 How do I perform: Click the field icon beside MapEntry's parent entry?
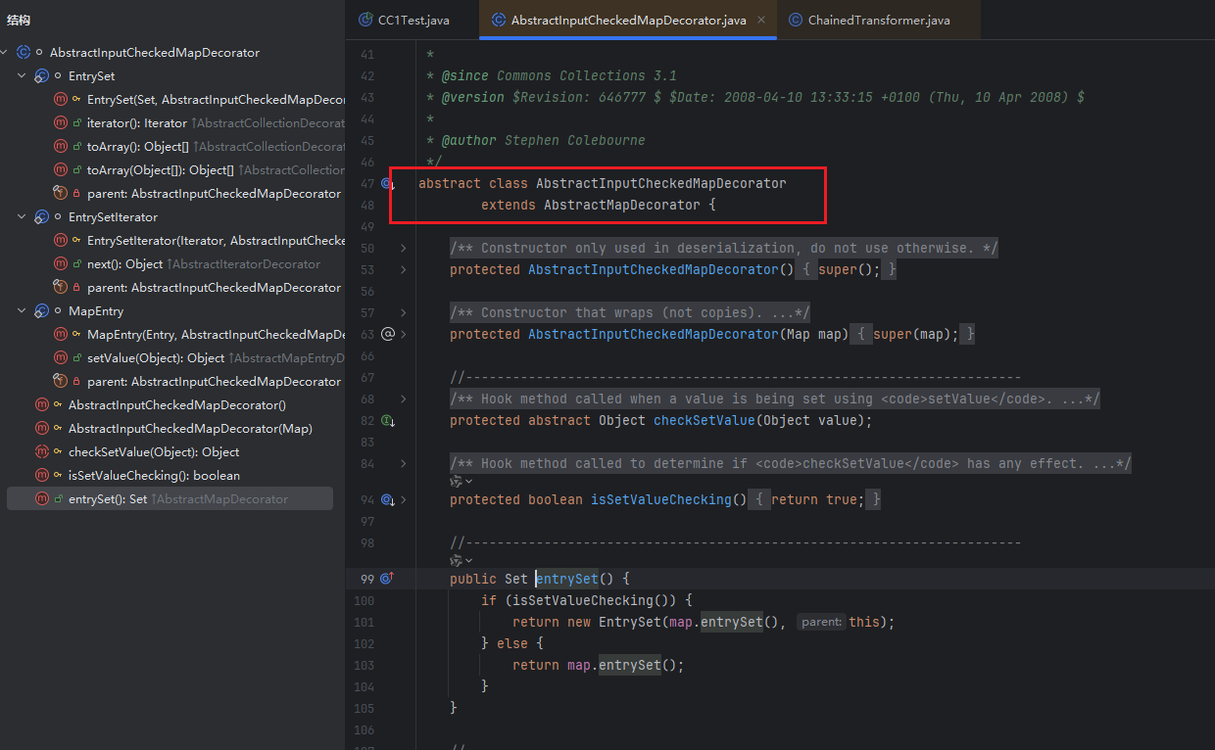pos(60,382)
